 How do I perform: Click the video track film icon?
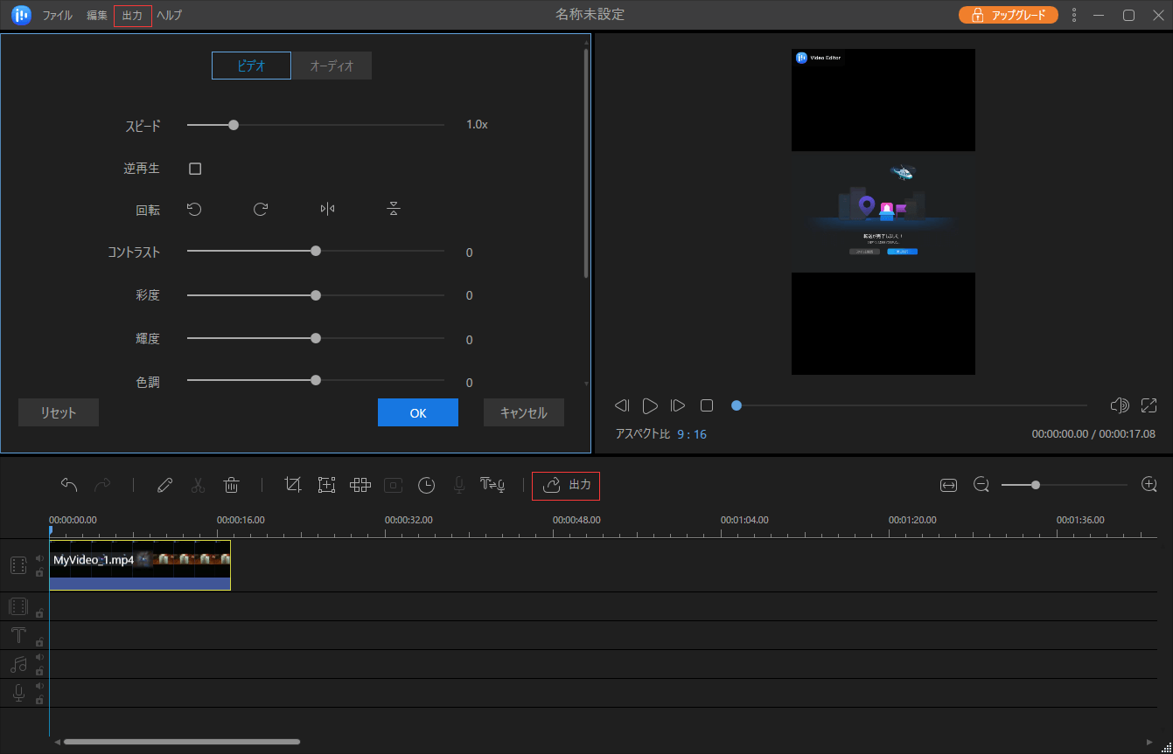18,565
